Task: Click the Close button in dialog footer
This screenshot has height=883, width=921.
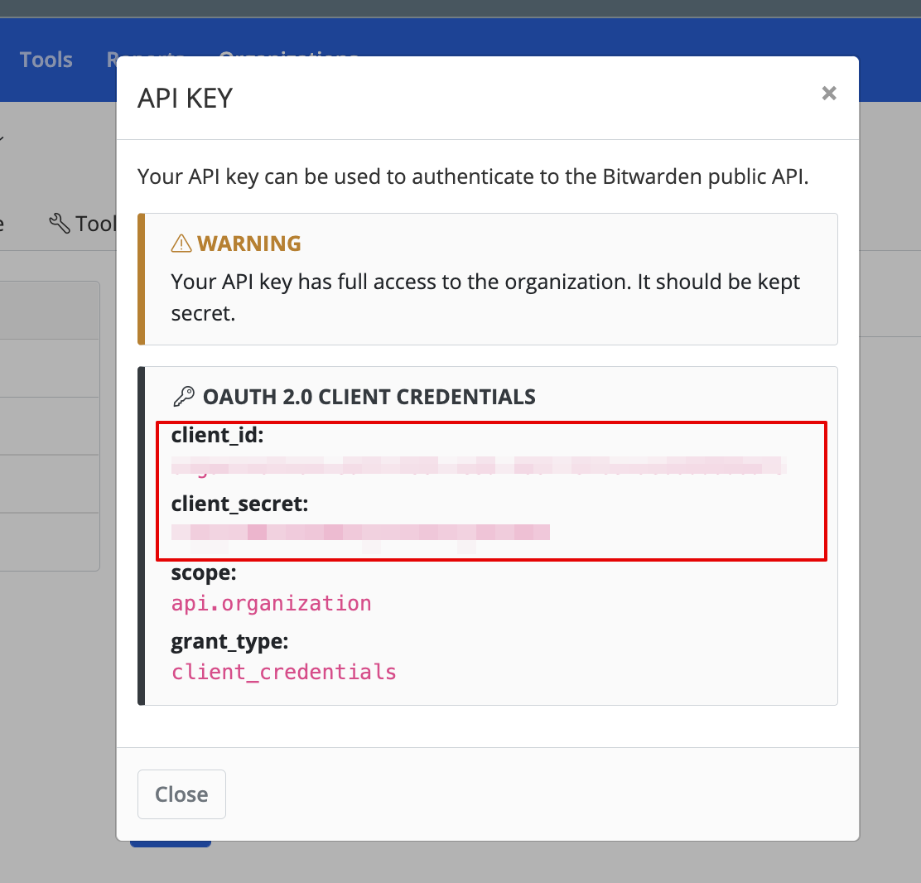Action: click(181, 794)
